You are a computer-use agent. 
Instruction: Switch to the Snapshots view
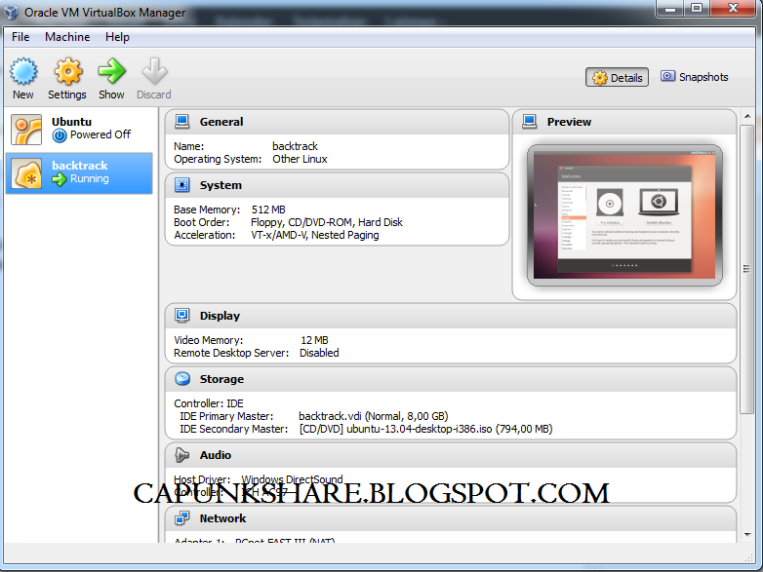tap(695, 77)
